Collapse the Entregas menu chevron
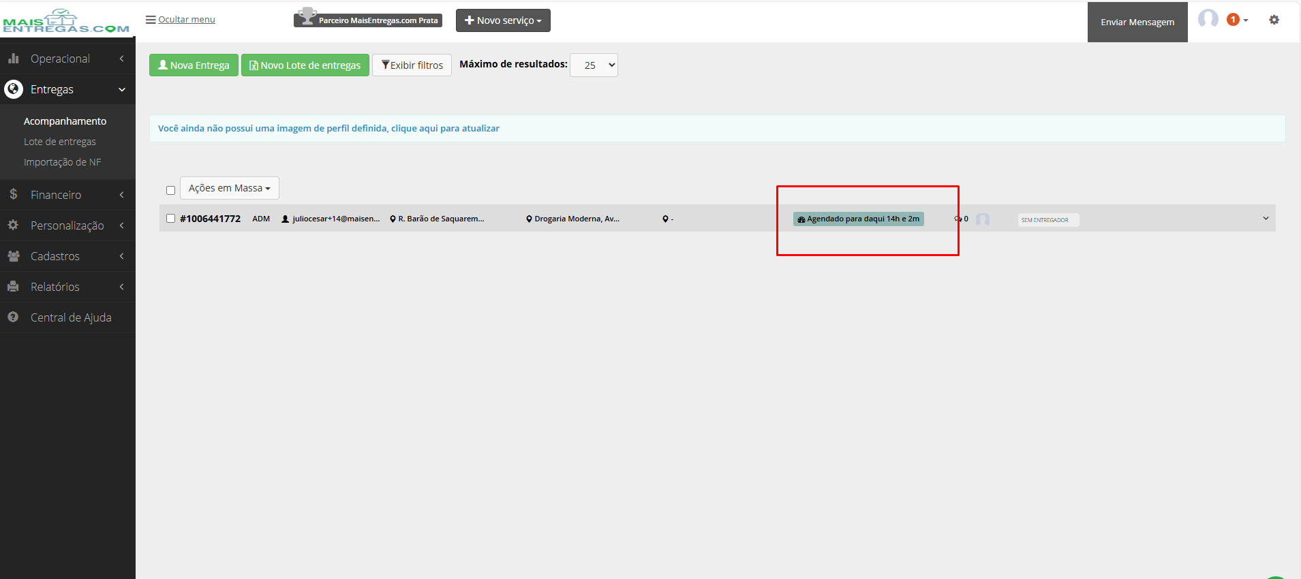Image resolution: width=1301 pixels, height=579 pixels. tap(122, 89)
